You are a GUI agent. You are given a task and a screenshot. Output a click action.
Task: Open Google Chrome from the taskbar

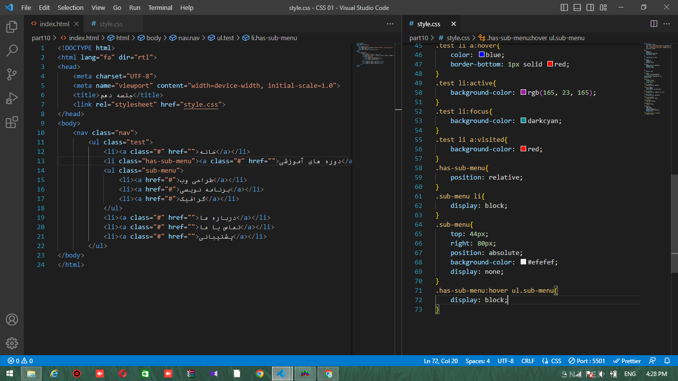(x=260, y=374)
